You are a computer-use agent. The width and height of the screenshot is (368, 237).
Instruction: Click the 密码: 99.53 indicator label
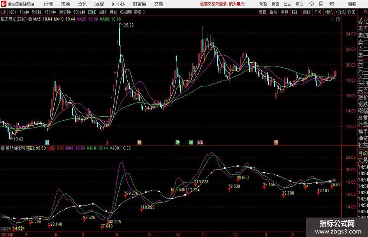(36, 148)
